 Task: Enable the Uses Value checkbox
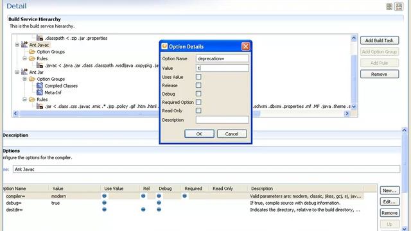[198, 77]
